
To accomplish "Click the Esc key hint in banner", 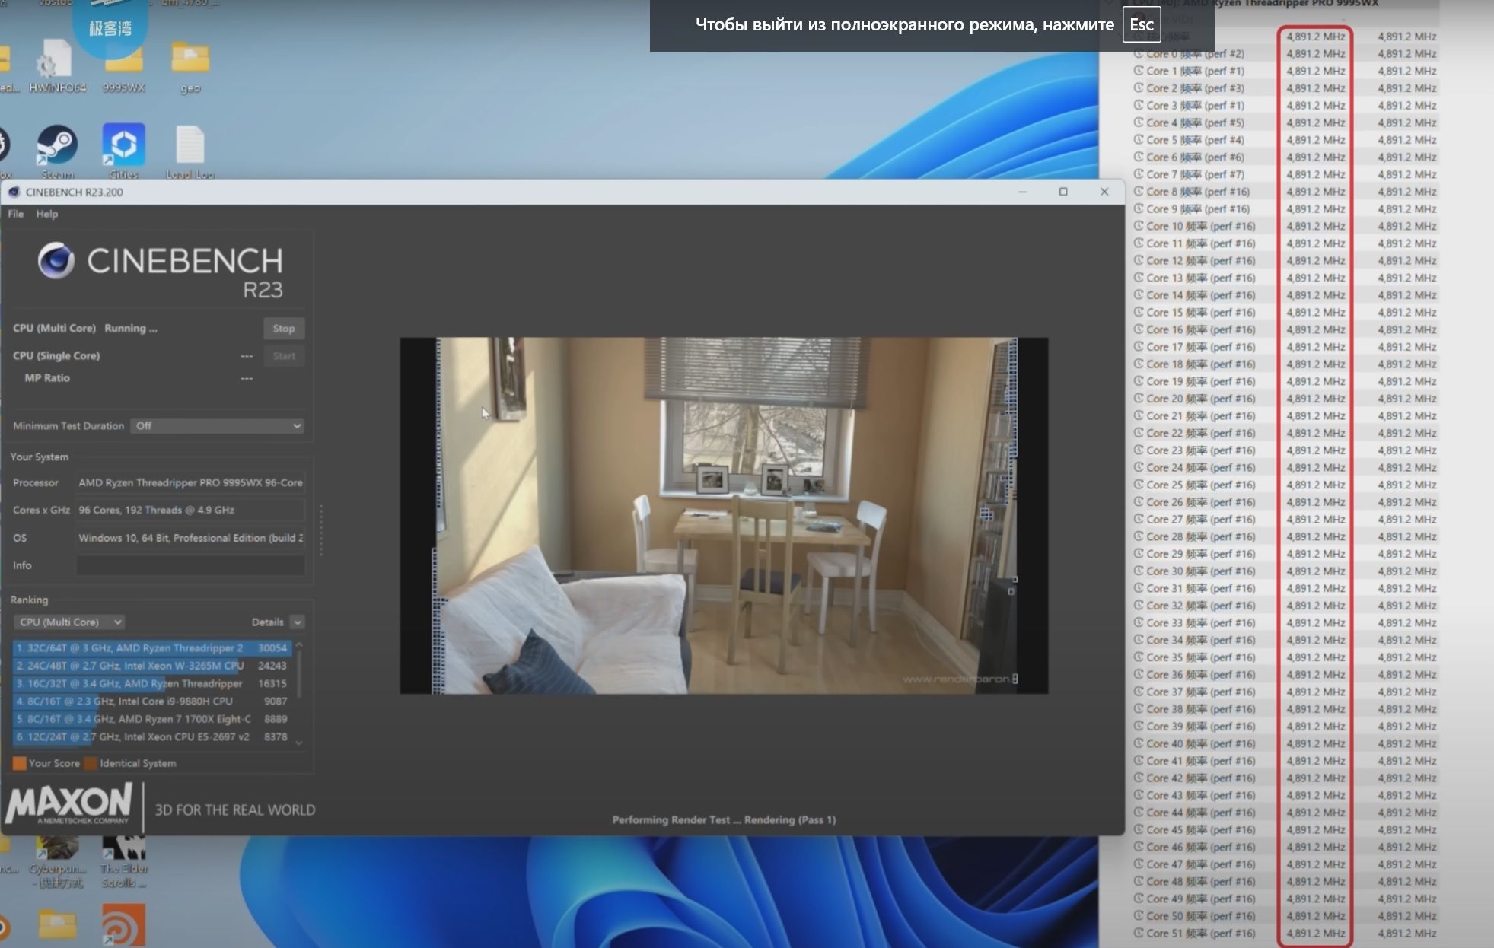I will click(x=1142, y=24).
